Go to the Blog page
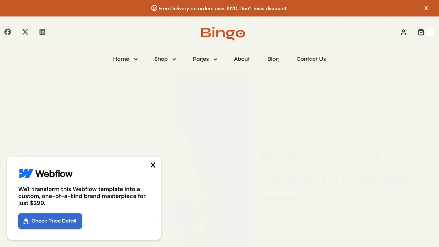 click(273, 59)
